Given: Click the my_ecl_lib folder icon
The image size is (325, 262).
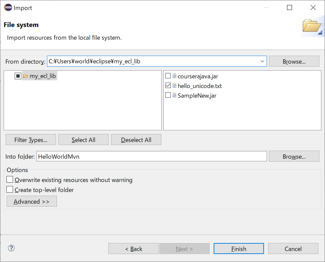Looking at the screenshot, I should tap(25, 76).
